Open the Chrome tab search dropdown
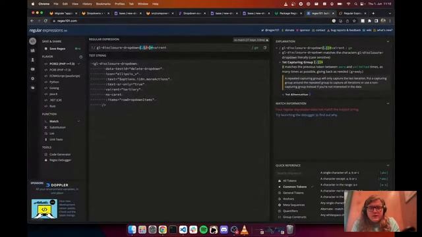This screenshot has height=237, width=422. click(390, 13)
